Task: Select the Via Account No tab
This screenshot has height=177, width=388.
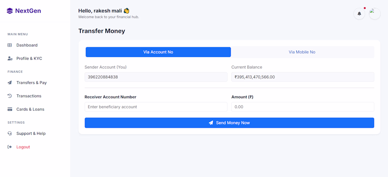Action: (x=158, y=52)
